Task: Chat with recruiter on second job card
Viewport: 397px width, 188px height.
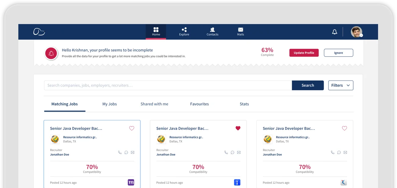Action: [x=233, y=152]
